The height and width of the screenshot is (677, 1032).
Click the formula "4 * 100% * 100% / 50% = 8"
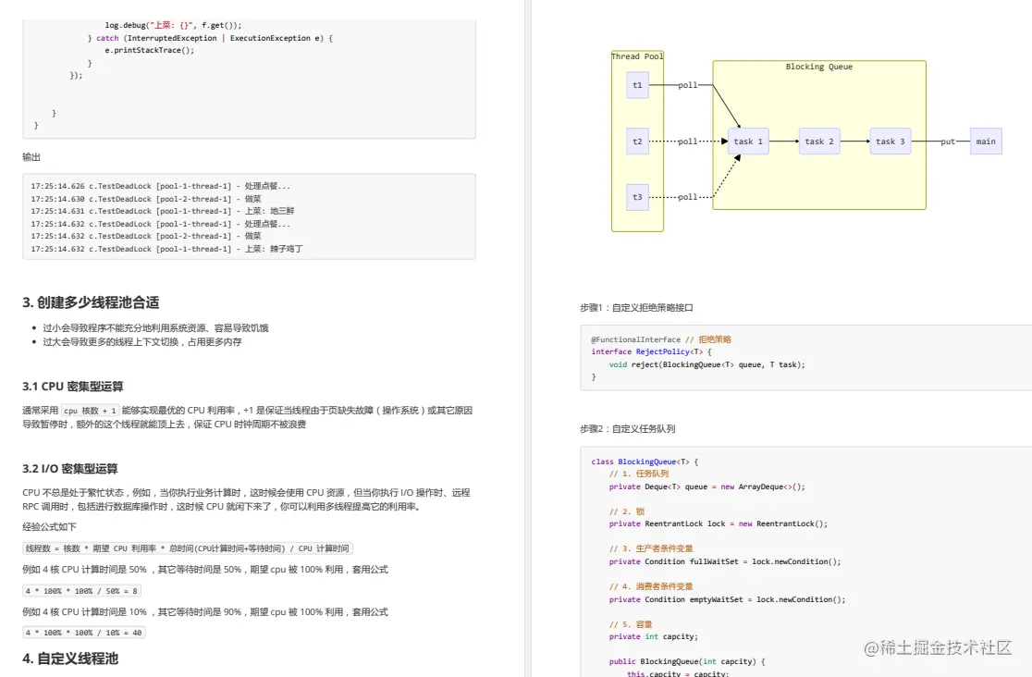pos(81,591)
